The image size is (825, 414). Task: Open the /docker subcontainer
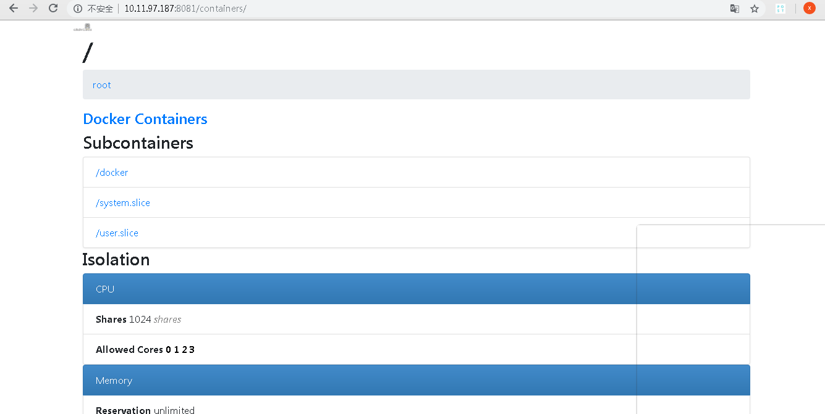(x=112, y=173)
